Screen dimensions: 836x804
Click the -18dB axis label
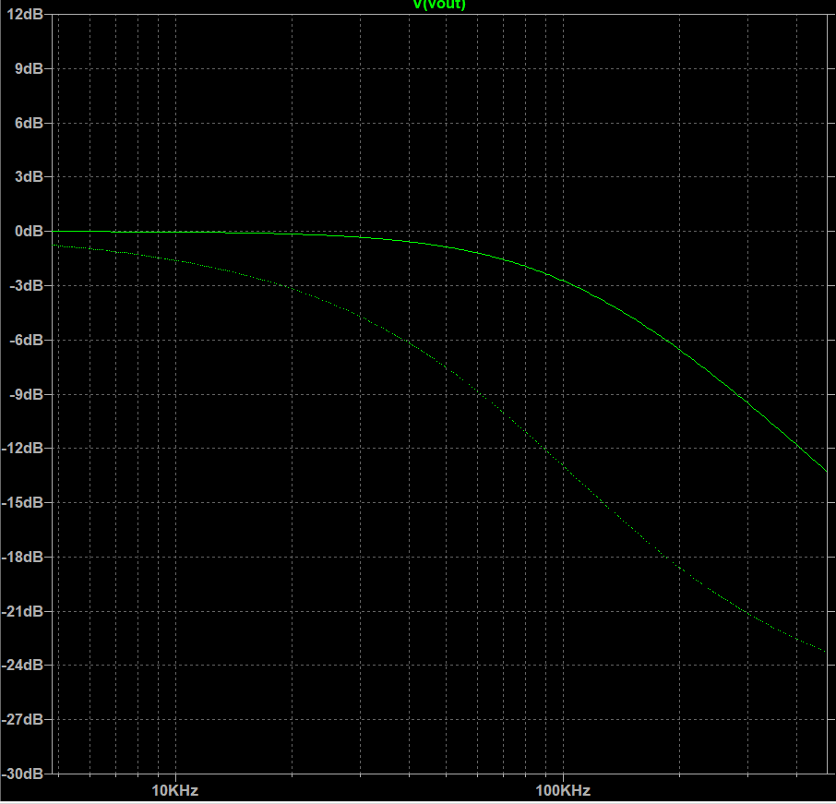point(22,557)
